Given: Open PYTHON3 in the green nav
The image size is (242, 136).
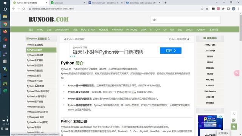Looking at the screenshot, I should point(117,29).
